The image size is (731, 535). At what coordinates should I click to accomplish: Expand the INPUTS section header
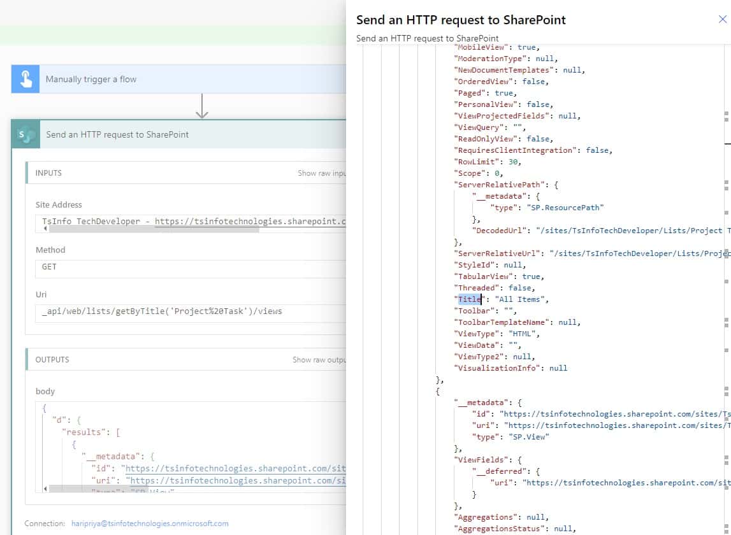[49, 173]
